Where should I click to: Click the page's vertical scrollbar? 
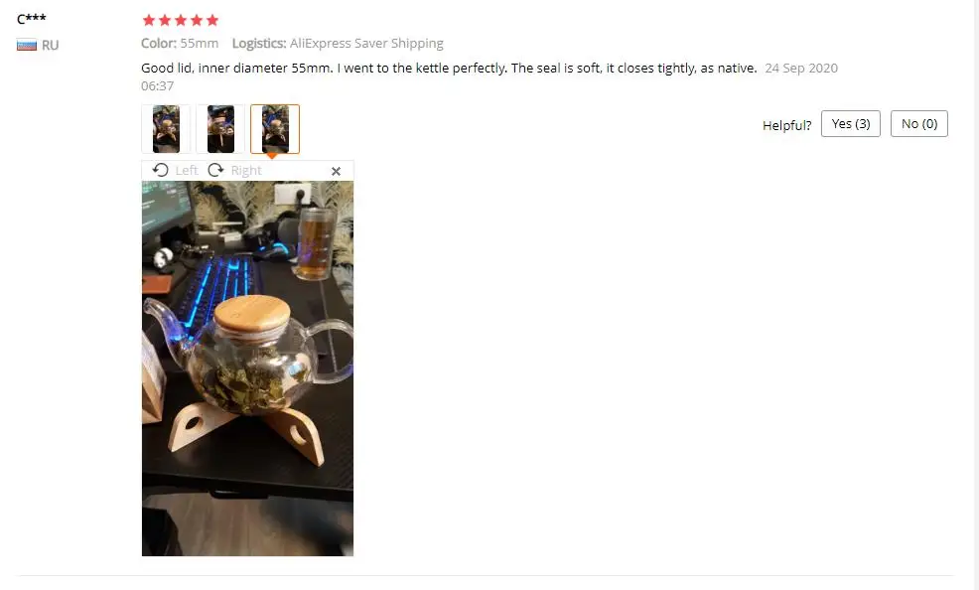[x=975, y=295]
